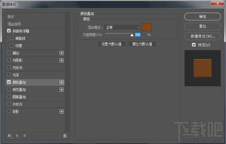Enable 内发光 checkbox
Viewport: 226px width, 144px height.
point(9,67)
